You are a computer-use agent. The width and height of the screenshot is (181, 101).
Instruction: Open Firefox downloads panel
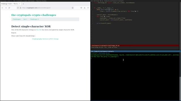point(85,8)
